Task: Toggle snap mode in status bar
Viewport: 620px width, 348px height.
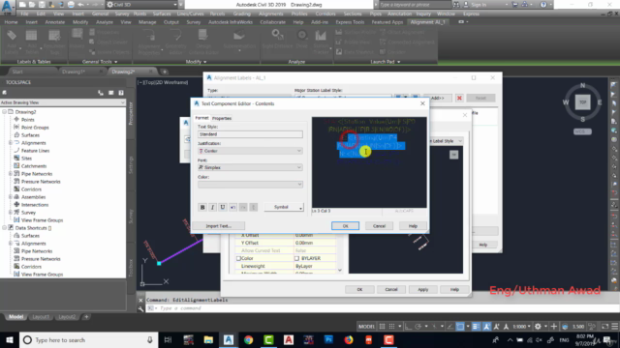Action: 391,327
